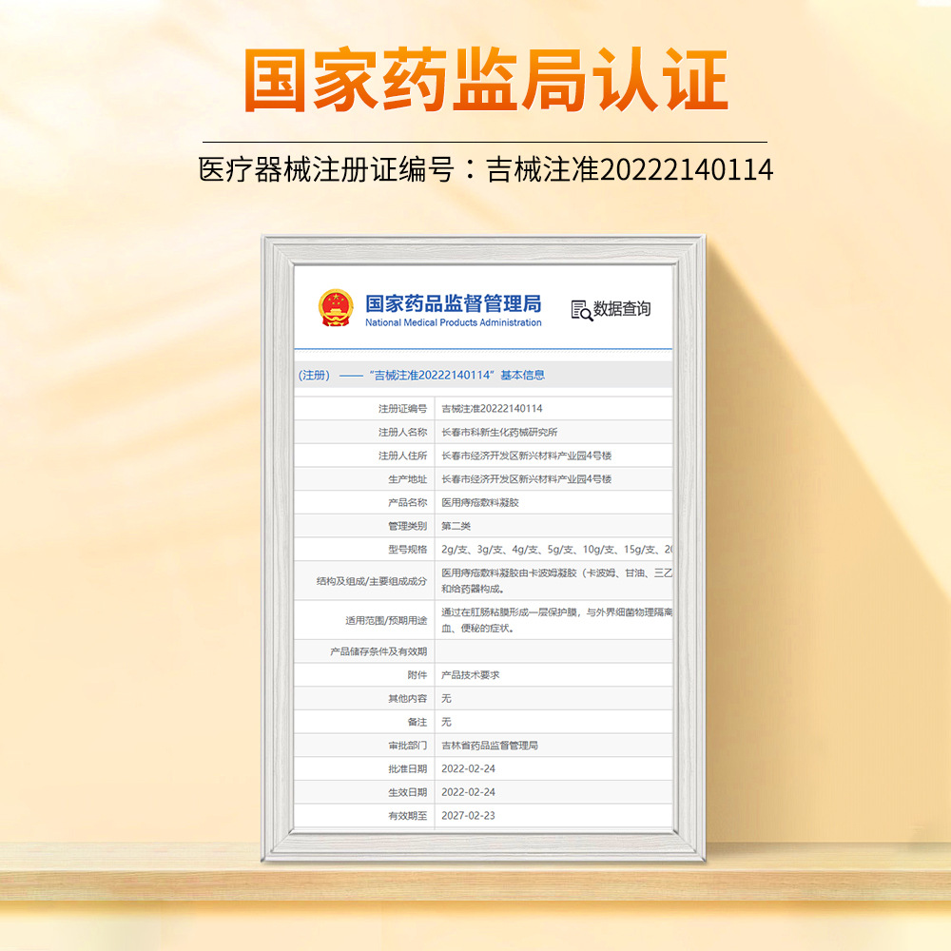Select the 基本信息 section header
This screenshot has height=951, width=951.
pyautogui.click(x=421, y=375)
